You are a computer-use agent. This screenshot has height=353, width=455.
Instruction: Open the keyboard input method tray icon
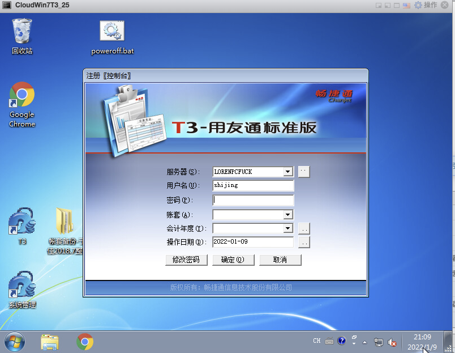[x=329, y=341]
